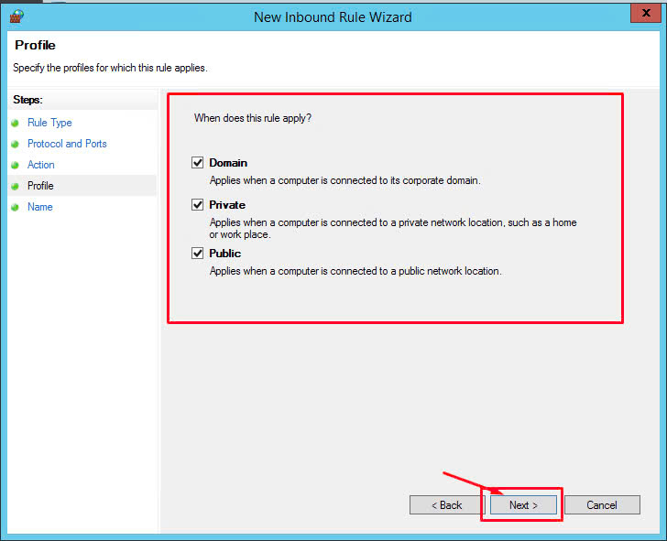Toggle the Public profile checkbox
667x541 pixels.
pyautogui.click(x=197, y=254)
